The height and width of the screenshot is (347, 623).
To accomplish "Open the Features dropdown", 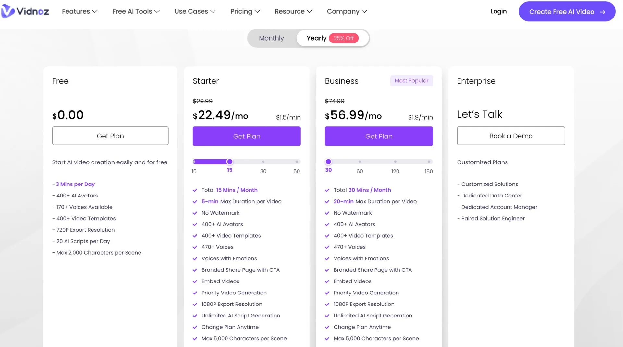I will click(79, 11).
